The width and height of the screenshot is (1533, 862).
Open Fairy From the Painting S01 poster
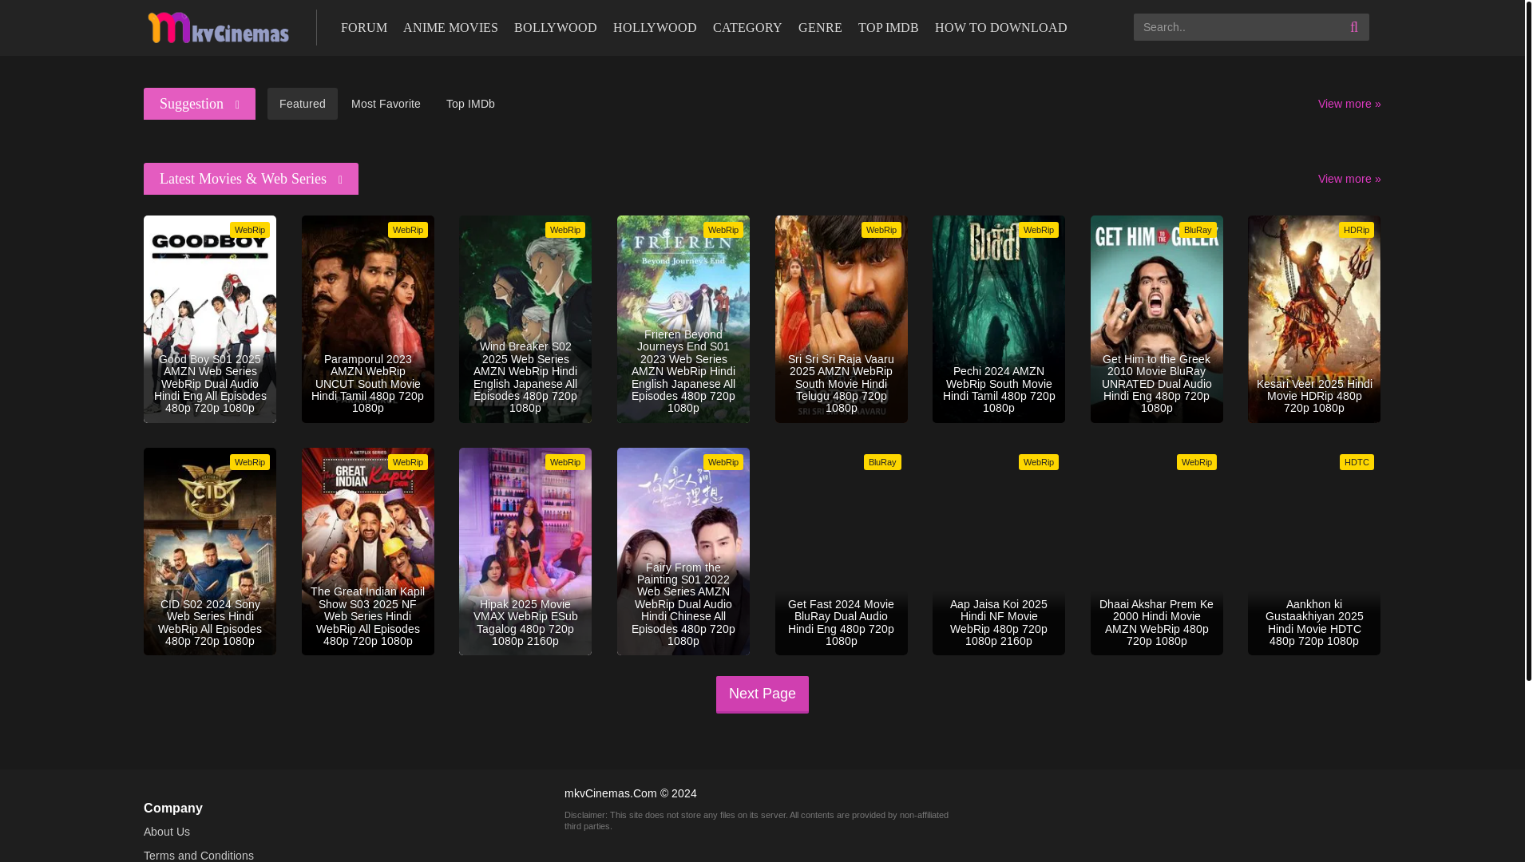click(x=683, y=552)
